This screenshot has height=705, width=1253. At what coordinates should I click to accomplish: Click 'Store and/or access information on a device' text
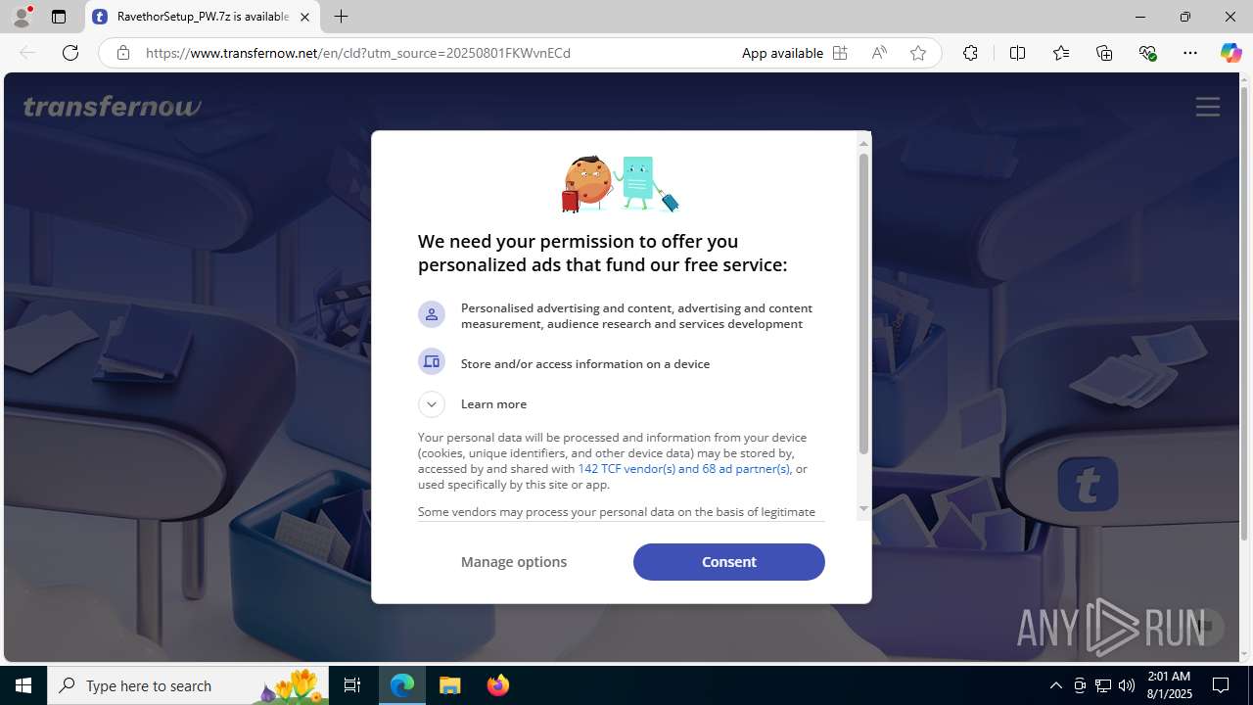point(585,363)
